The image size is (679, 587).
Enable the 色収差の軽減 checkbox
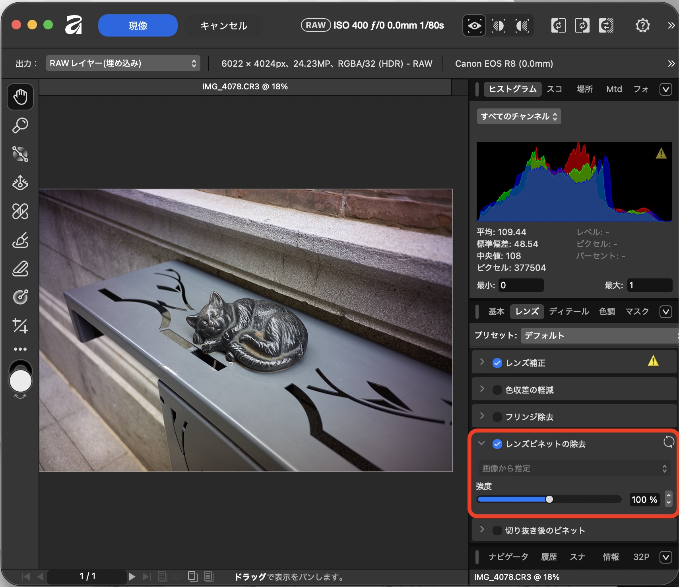tap(497, 390)
